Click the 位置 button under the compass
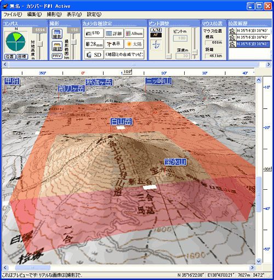Image resolution: width=274 pixels, height=280 pixels. pos(10,57)
